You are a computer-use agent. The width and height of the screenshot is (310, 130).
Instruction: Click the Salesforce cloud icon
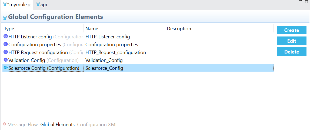pos(6,68)
